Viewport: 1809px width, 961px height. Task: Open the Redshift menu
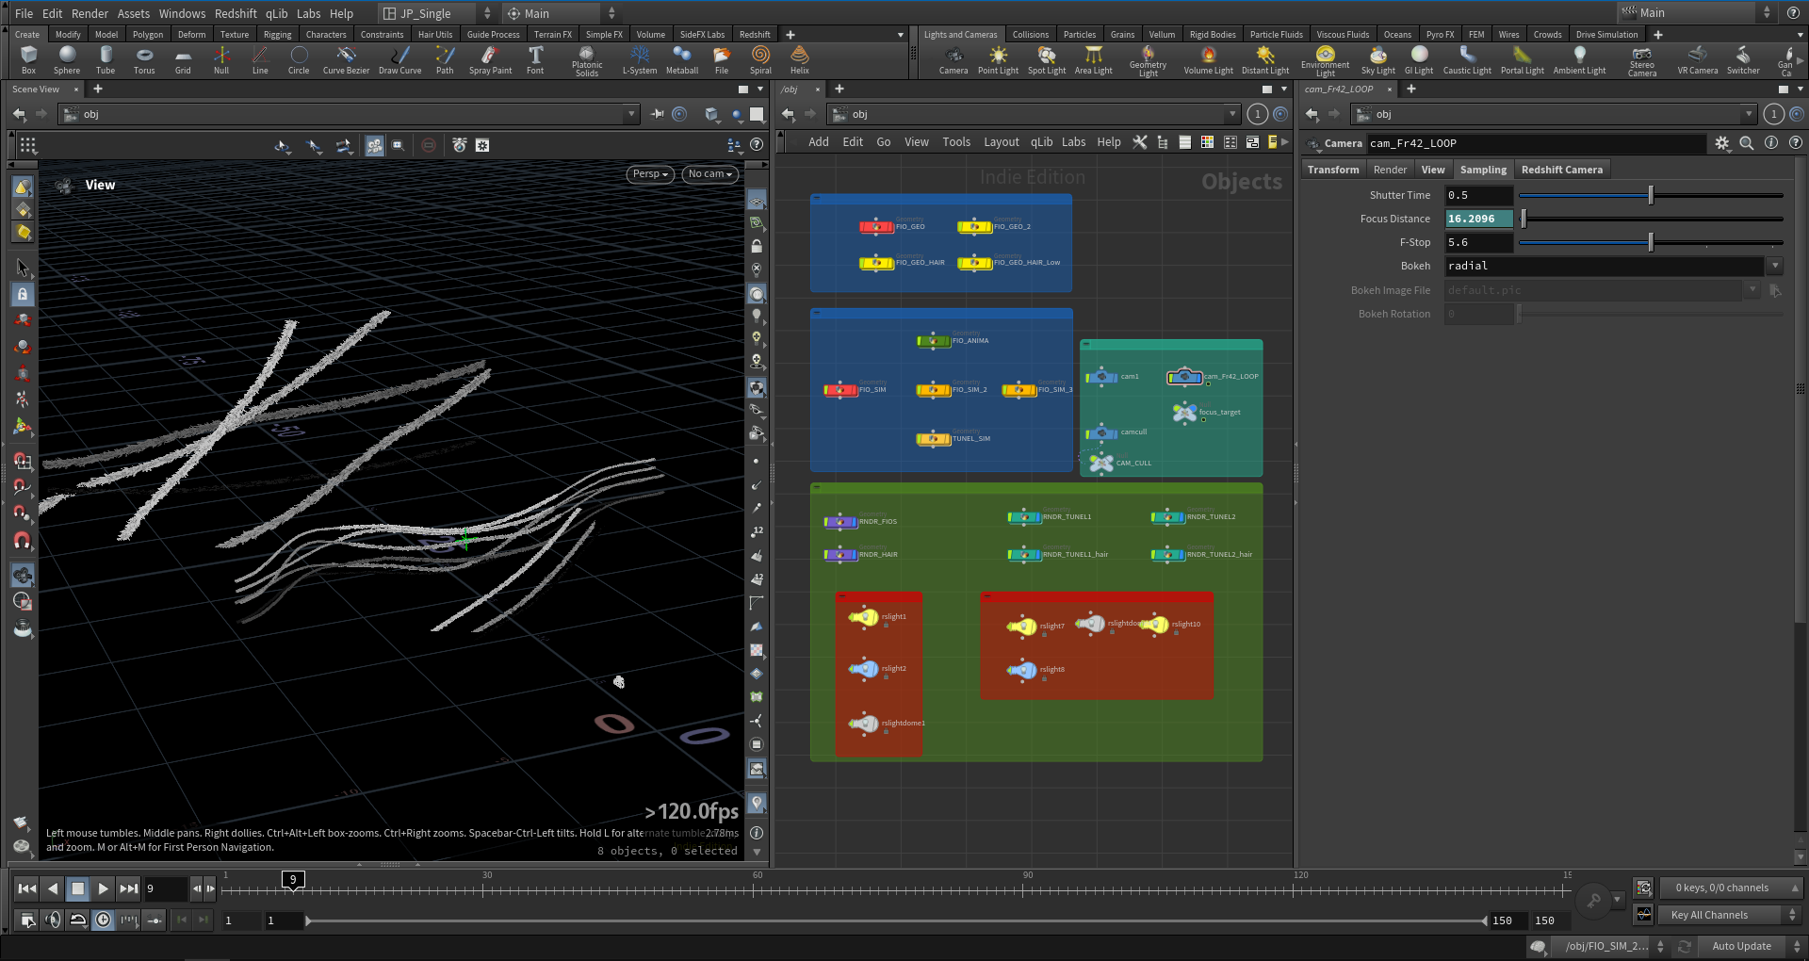(x=236, y=13)
